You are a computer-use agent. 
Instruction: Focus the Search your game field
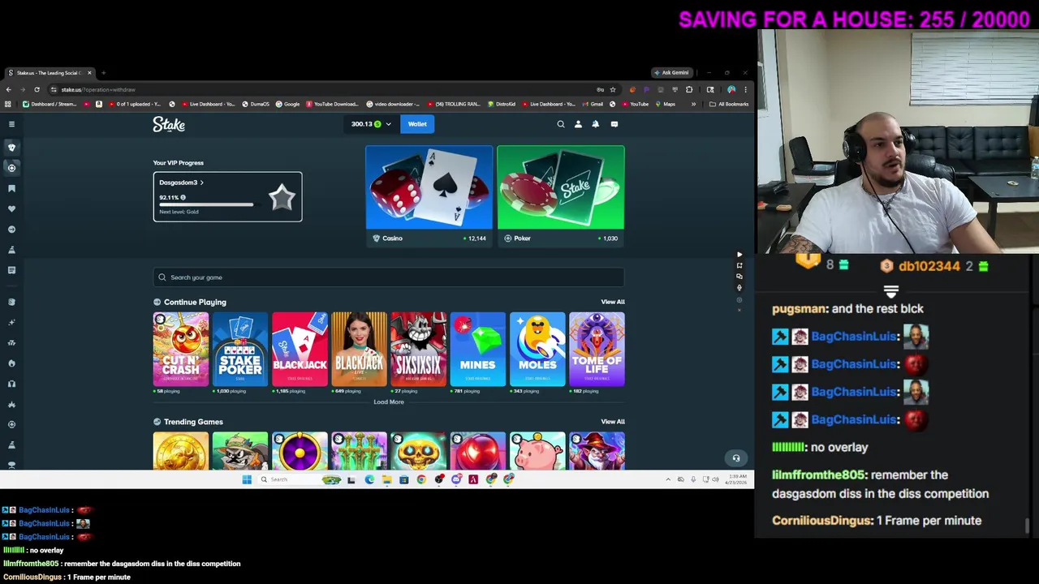[388, 277]
